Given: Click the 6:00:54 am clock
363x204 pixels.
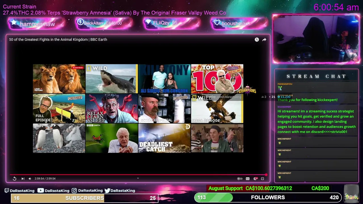Looking at the screenshot, I should 336,7.
